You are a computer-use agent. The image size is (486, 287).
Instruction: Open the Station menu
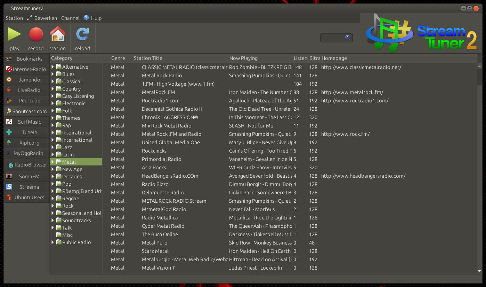click(14, 18)
